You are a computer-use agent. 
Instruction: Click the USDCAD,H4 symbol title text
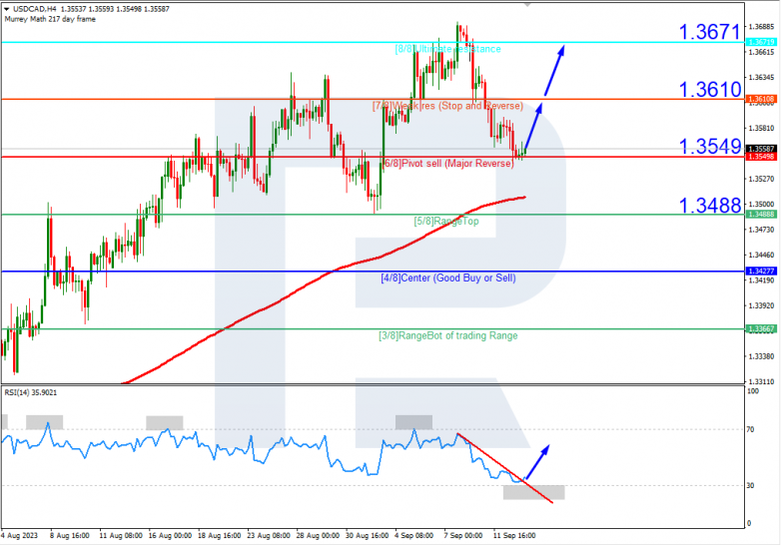tap(34, 9)
